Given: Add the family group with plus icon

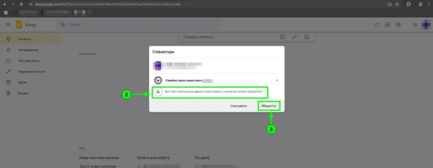Looking at the screenshot, I should (x=277, y=80).
